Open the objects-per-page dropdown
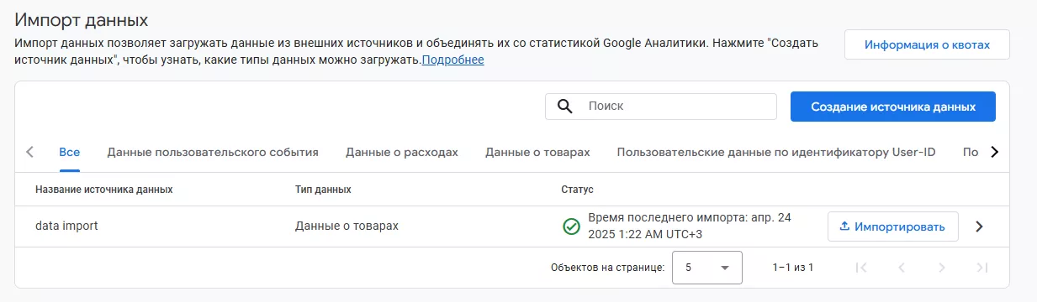Image resolution: width=1037 pixels, height=302 pixels. coord(707,268)
